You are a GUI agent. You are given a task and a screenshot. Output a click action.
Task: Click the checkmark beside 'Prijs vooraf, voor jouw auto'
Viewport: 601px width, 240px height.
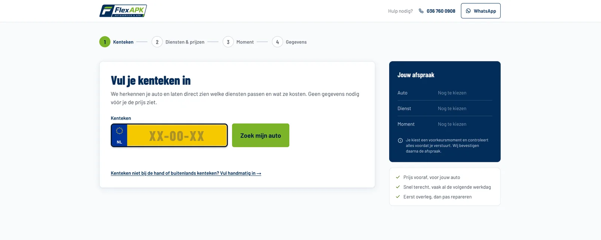(398, 177)
